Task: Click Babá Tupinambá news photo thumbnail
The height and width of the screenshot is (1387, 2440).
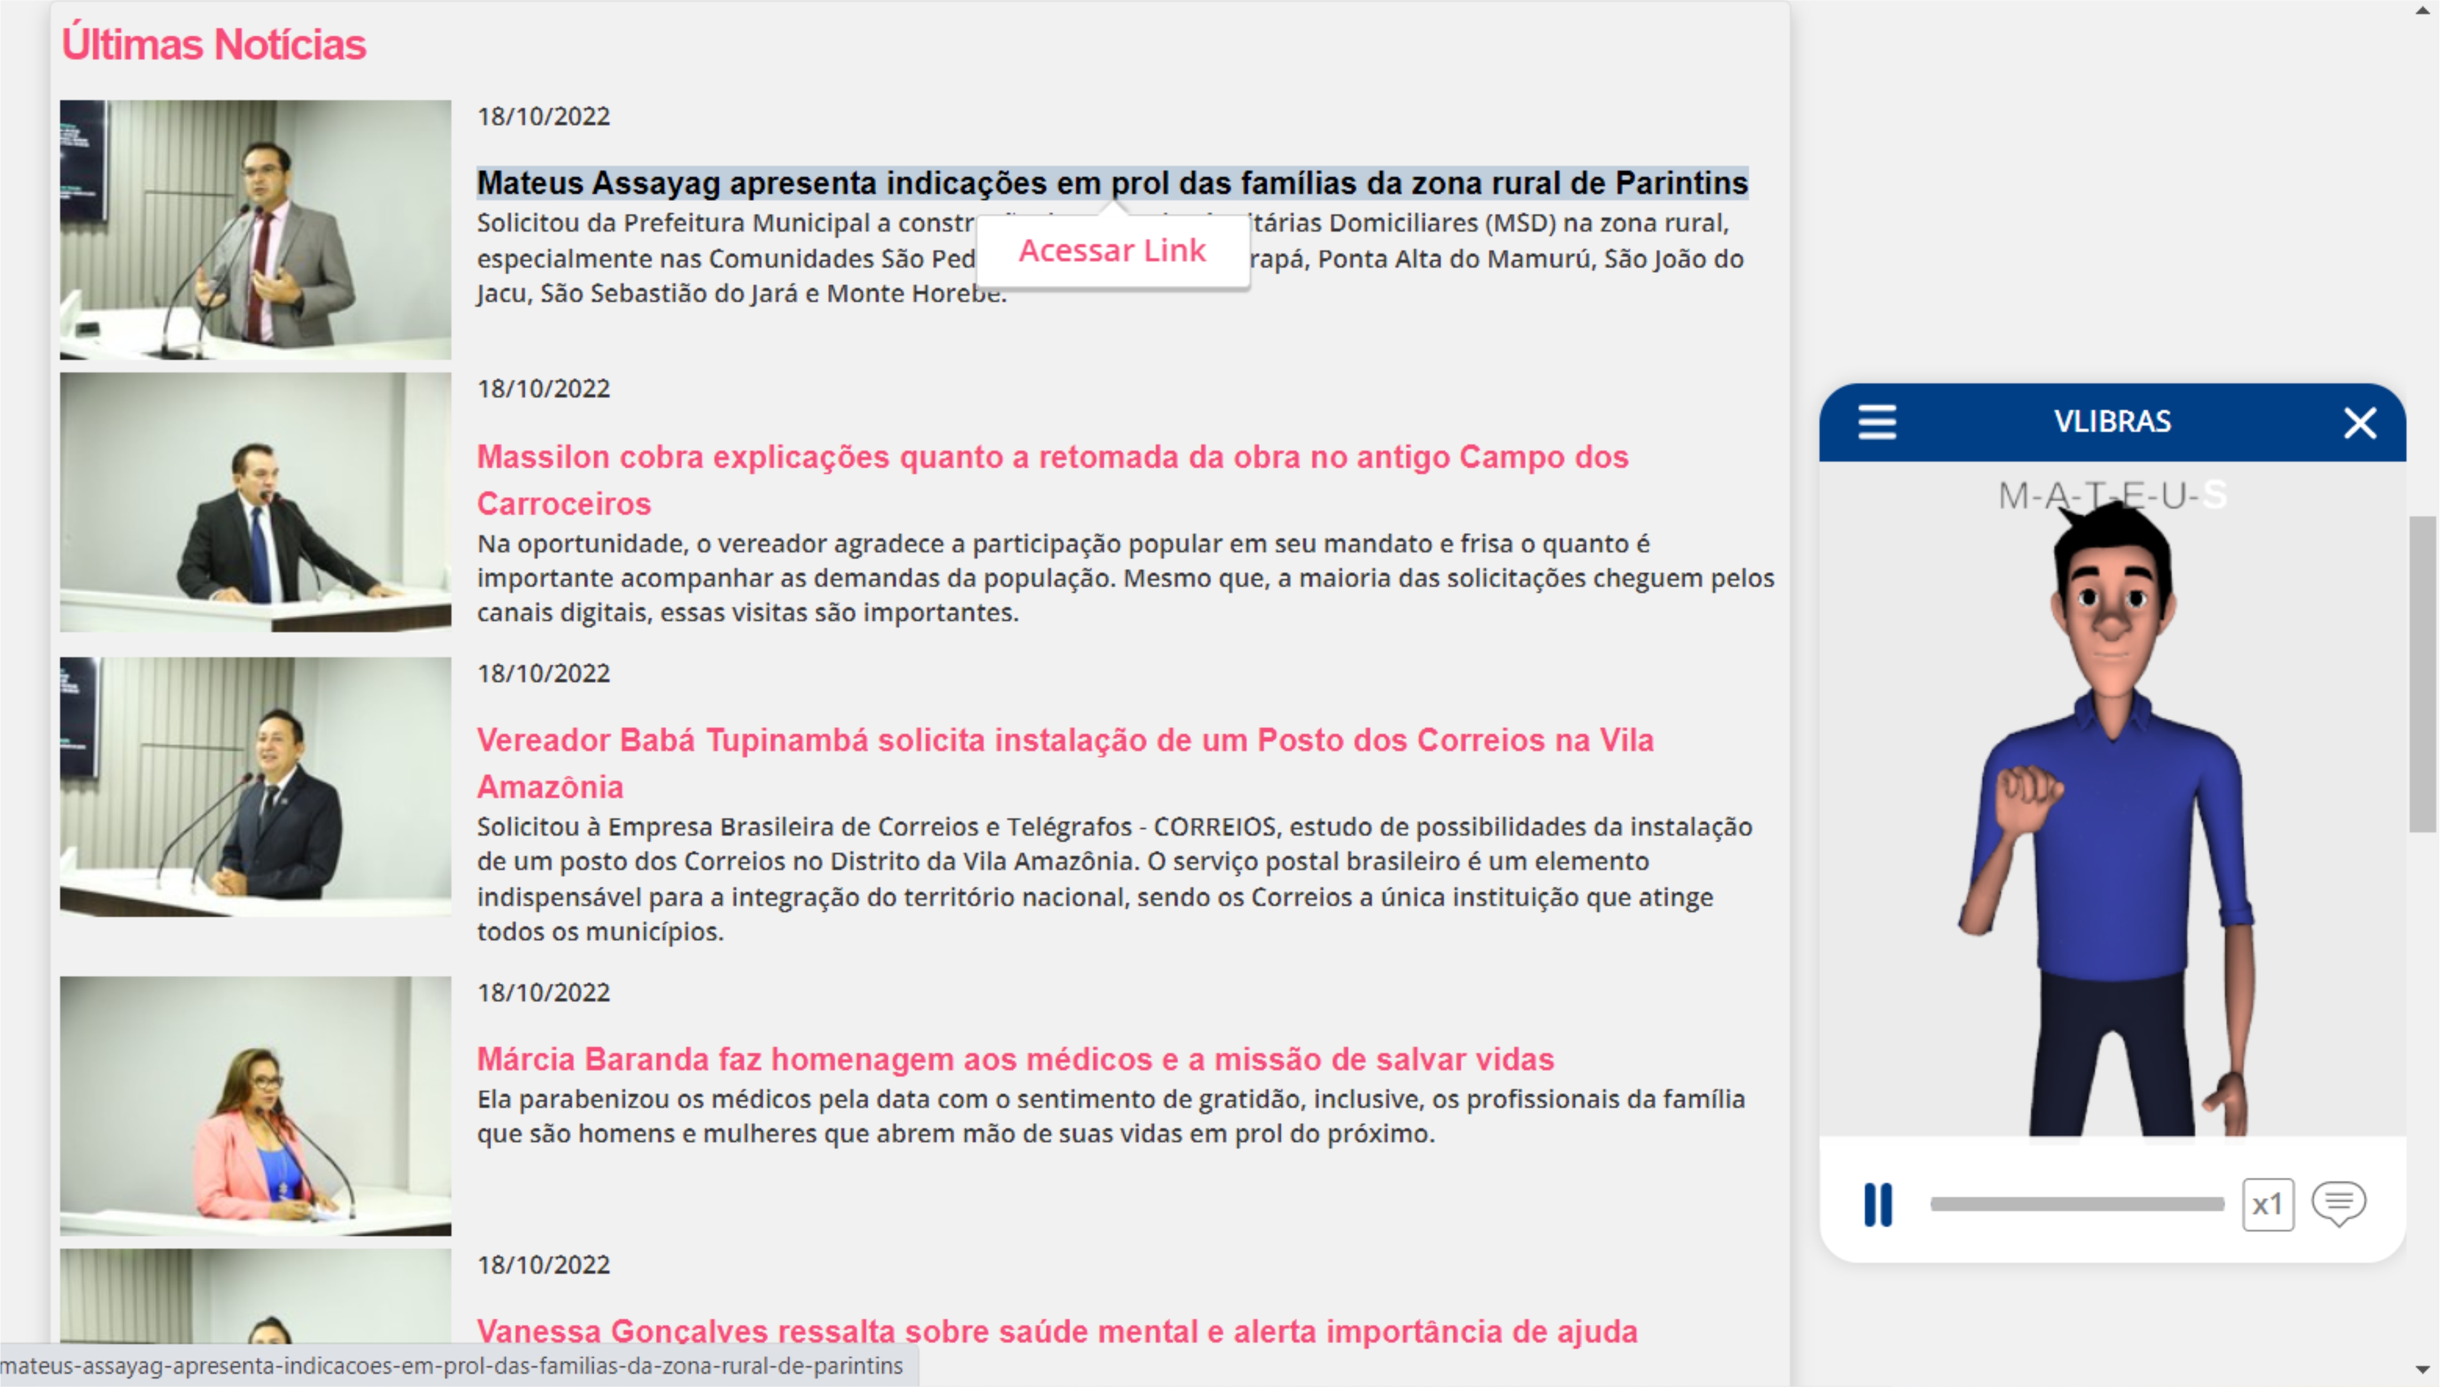Action: (x=255, y=787)
